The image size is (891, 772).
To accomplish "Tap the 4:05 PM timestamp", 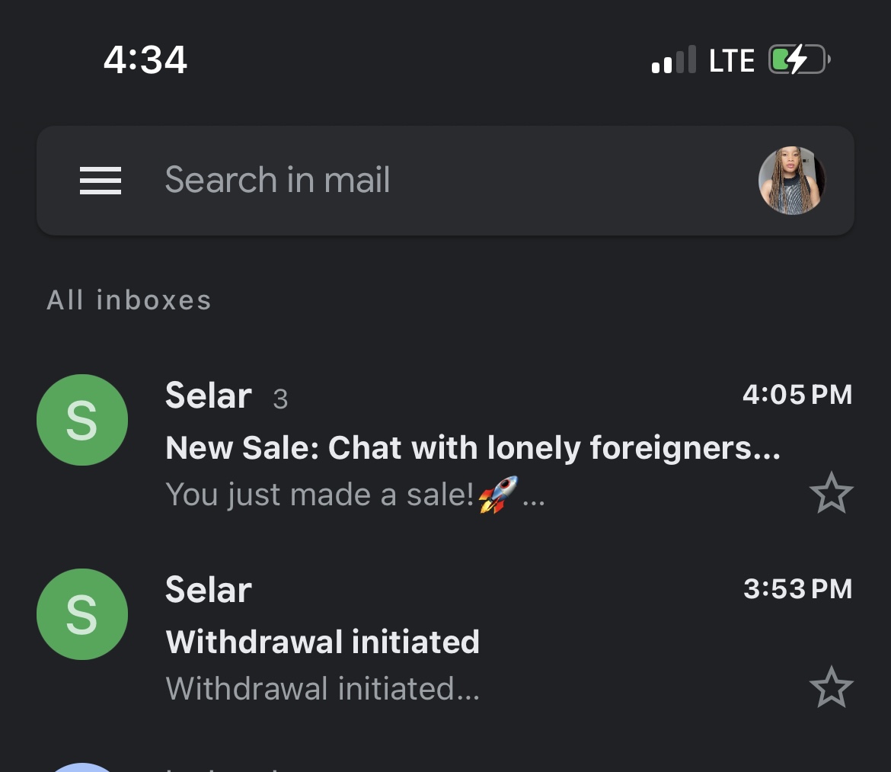I will pyautogui.click(x=797, y=395).
